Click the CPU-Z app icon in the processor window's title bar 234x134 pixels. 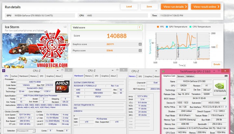(x=4, y=71)
